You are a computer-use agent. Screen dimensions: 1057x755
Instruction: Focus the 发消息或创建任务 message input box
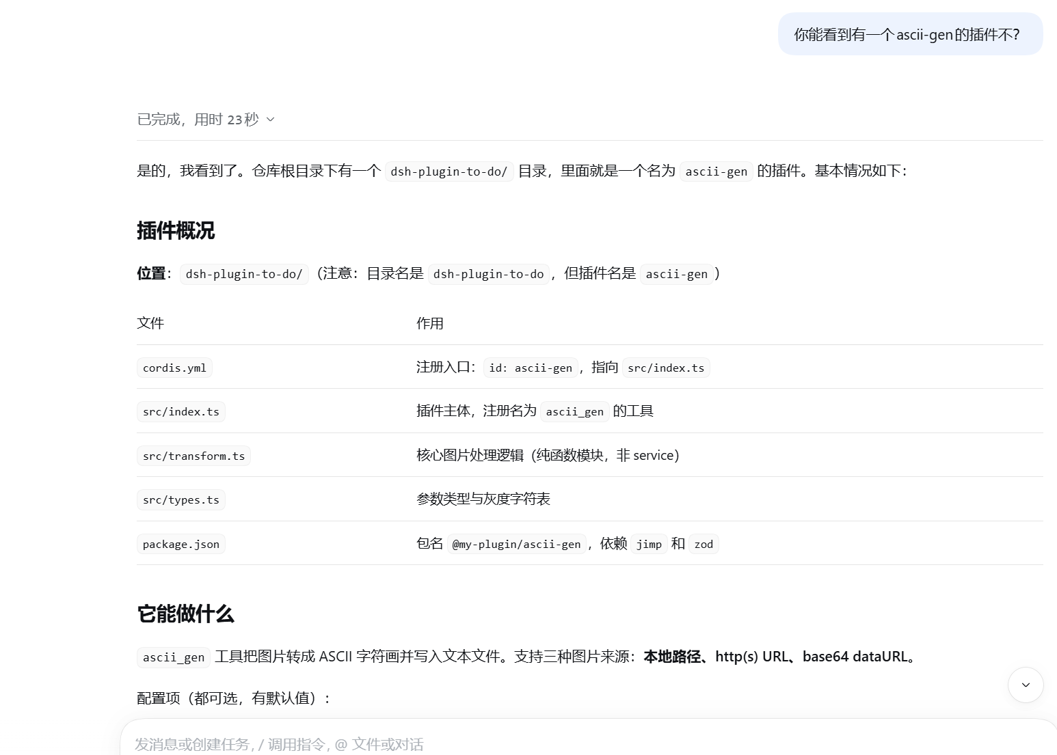coord(588,743)
